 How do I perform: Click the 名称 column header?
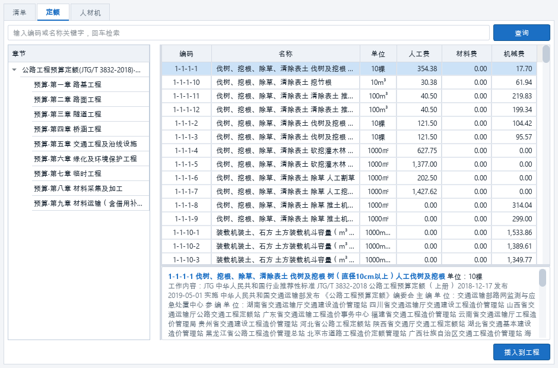286,54
